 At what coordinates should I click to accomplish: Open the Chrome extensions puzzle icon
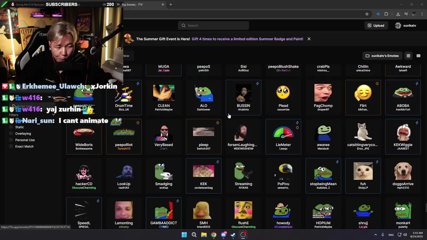pyautogui.click(x=386, y=14)
